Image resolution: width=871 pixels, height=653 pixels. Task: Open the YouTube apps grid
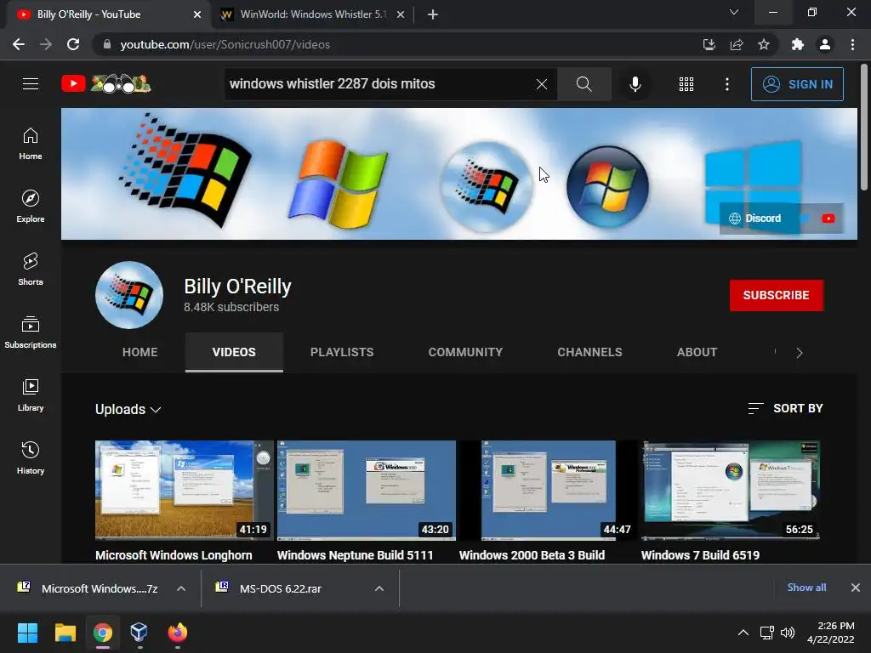(686, 84)
